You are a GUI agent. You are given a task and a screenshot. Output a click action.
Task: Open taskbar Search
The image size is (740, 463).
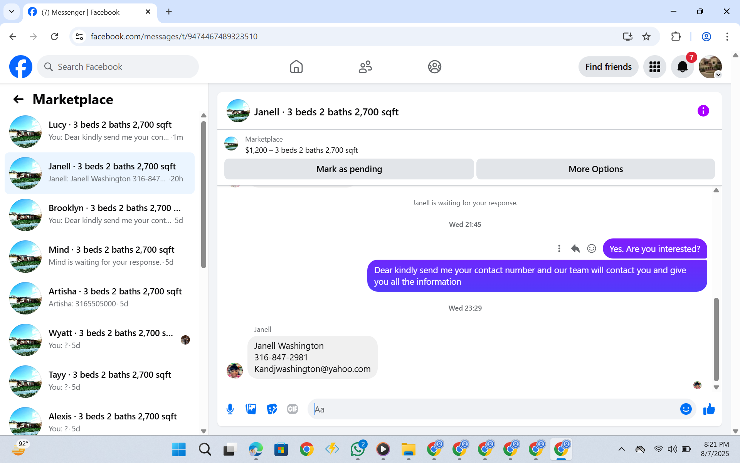click(205, 449)
